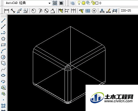The width and height of the screenshot is (138, 111).
Task: Select the Continue Dimension tool
Action: pos(73,11)
